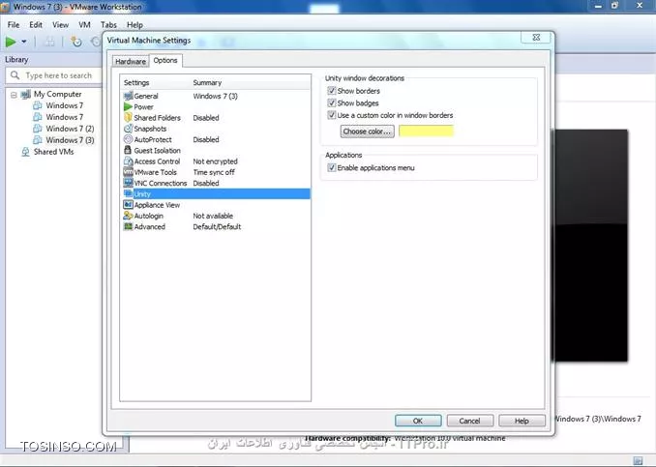The image size is (656, 467).
Task: Open the File menu
Action: tap(14, 25)
